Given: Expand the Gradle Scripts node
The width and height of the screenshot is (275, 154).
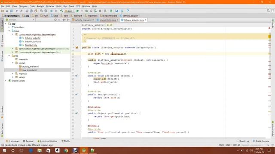Looking at the screenshot, I should click(6, 81).
